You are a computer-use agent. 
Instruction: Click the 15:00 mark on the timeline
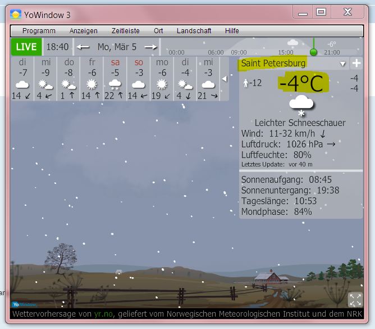click(286, 52)
